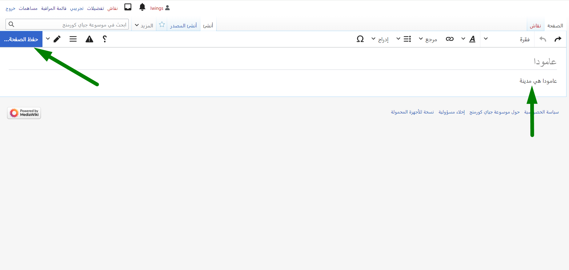Click the search input field
Image resolution: width=569 pixels, height=270 pixels.
pyautogui.click(x=67, y=24)
